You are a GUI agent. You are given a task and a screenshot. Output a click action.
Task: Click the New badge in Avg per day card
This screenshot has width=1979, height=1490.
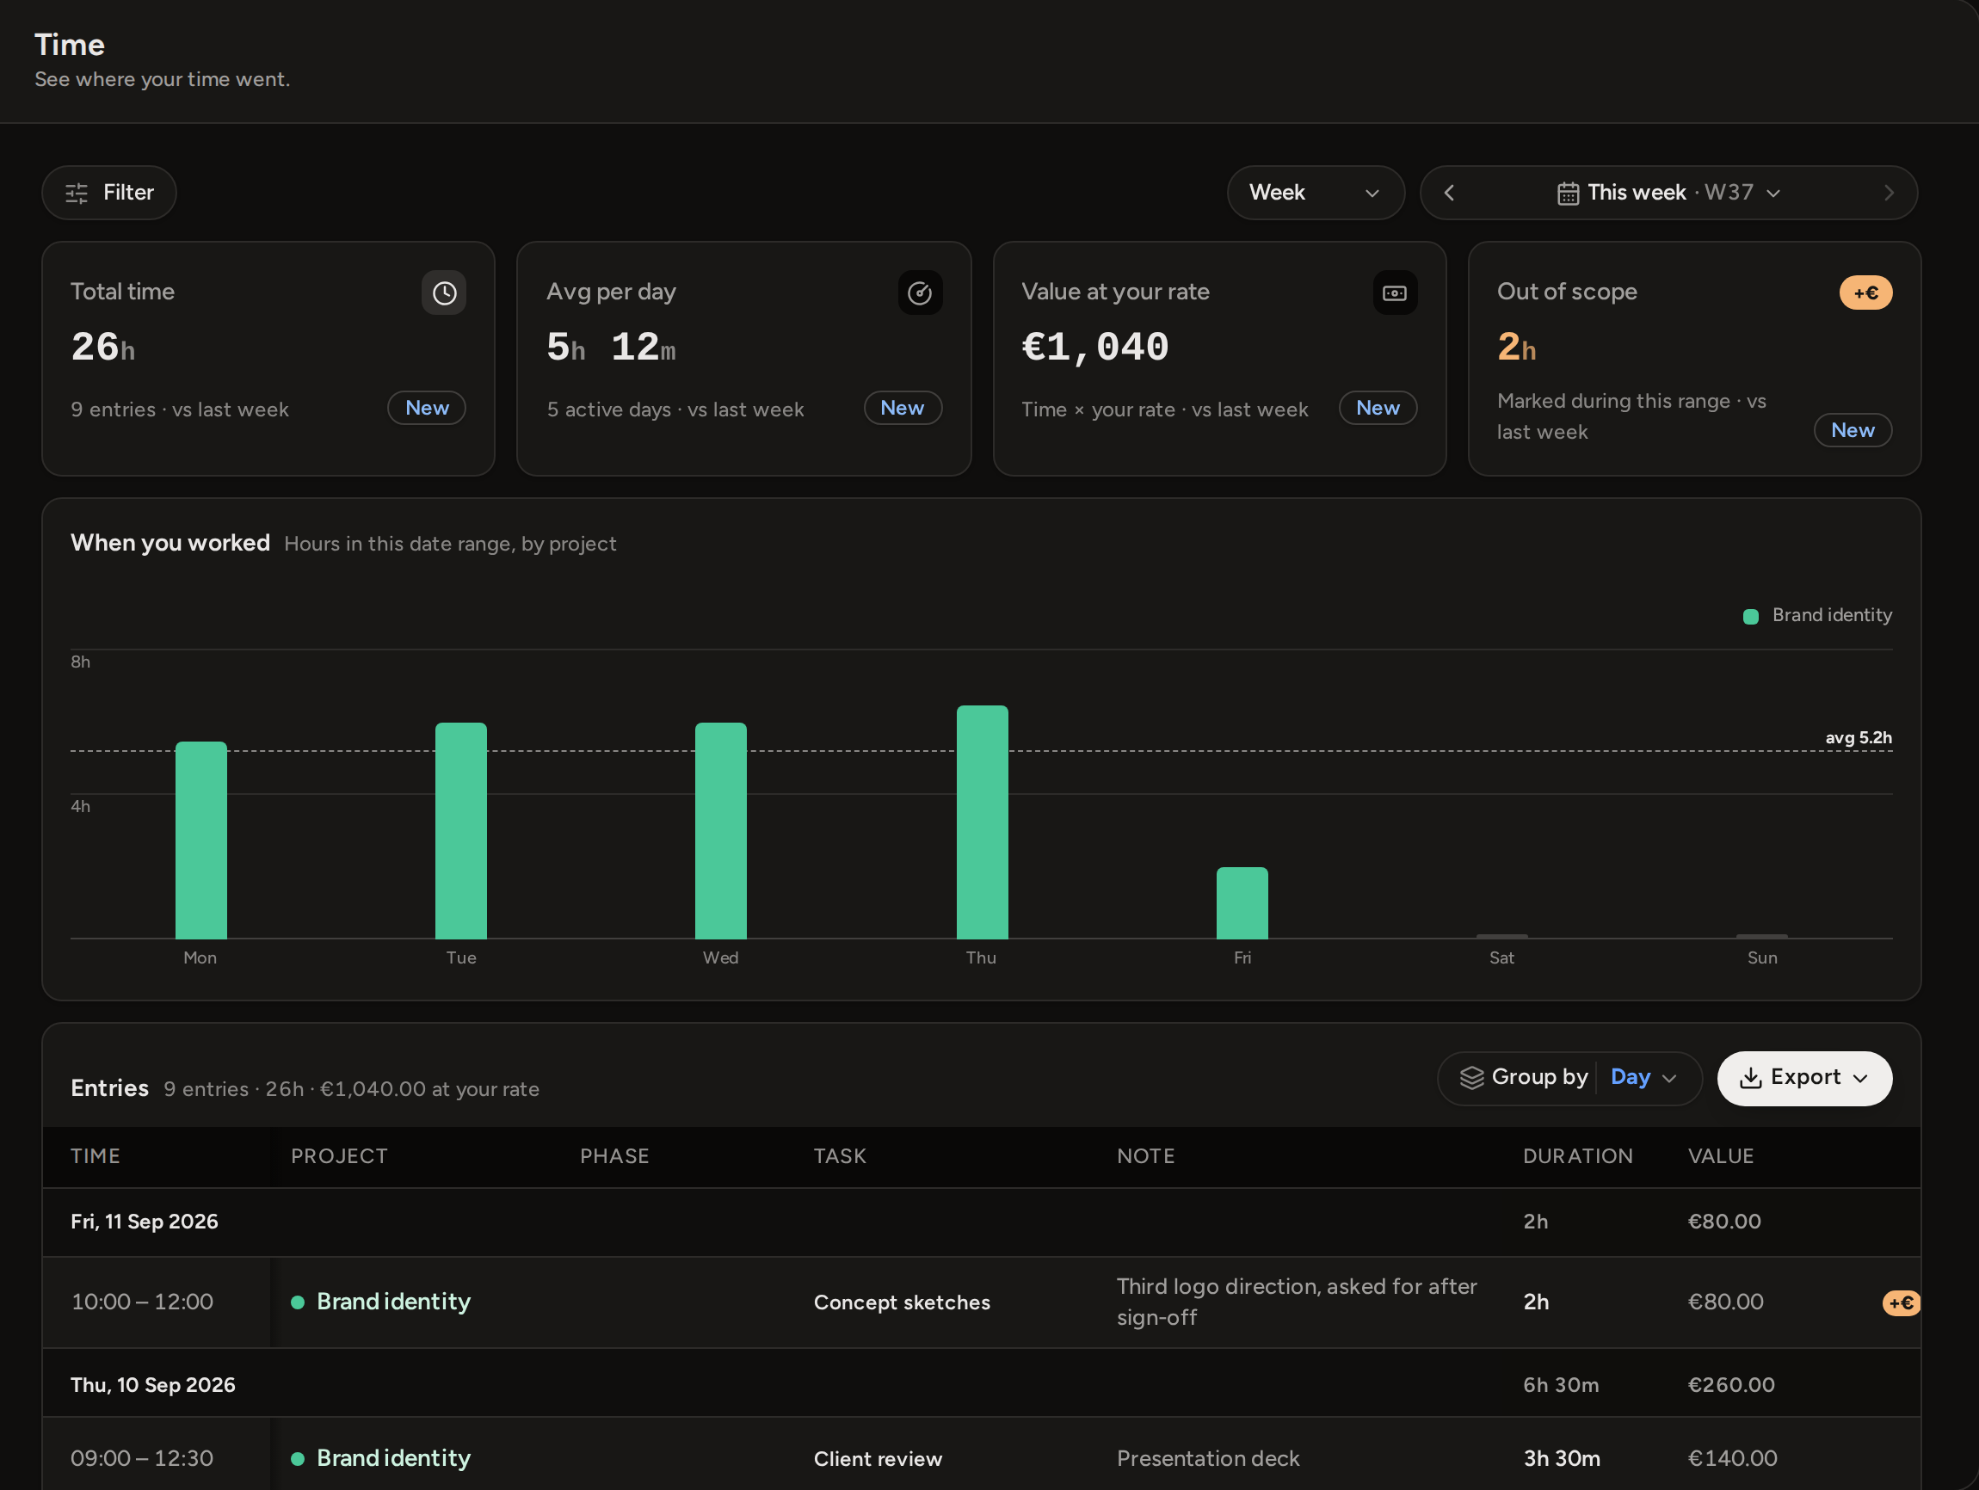[x=902, y=408]
